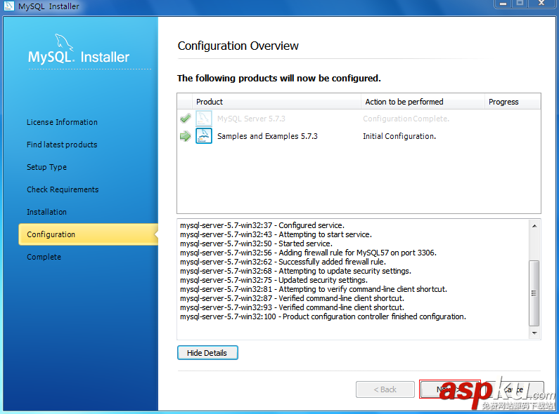
Task: Click the Initial Configuration status text
Action: (x=399, y=136)
